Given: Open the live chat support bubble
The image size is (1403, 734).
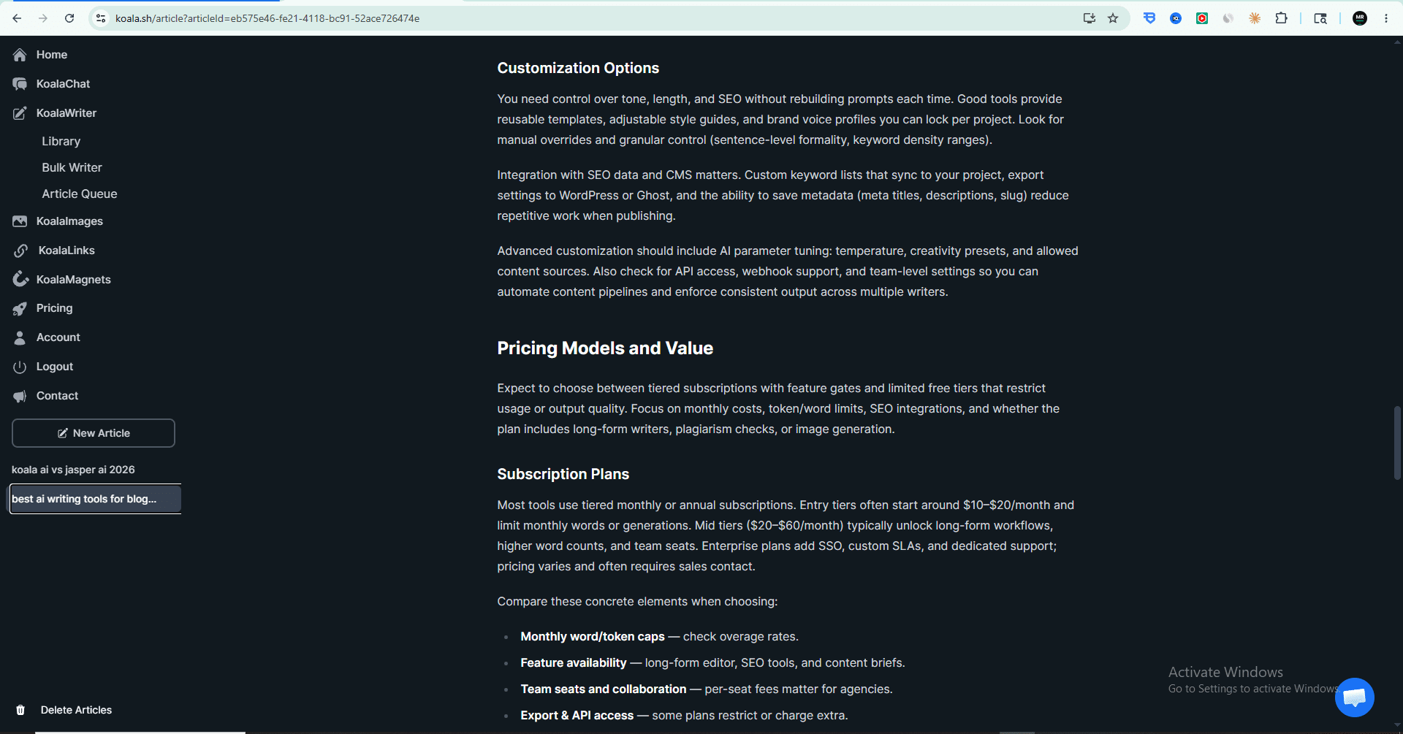Looking at the screenshot, I should coord(1354,697).
